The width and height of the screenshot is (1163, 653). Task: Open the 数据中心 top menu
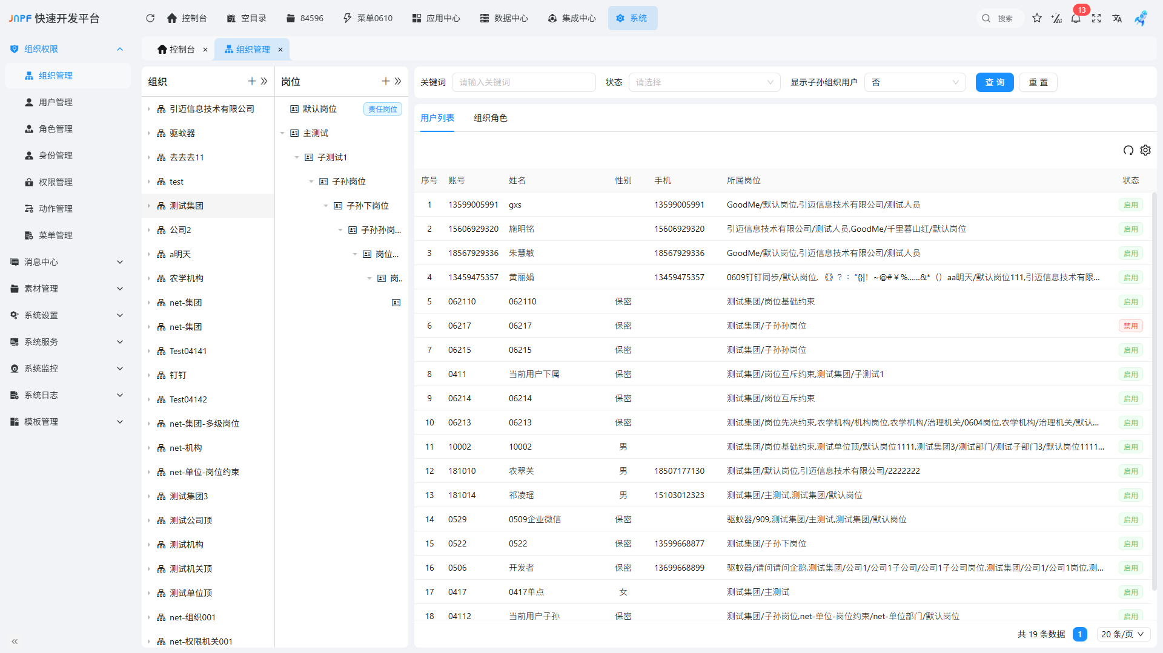click(504, 18)
